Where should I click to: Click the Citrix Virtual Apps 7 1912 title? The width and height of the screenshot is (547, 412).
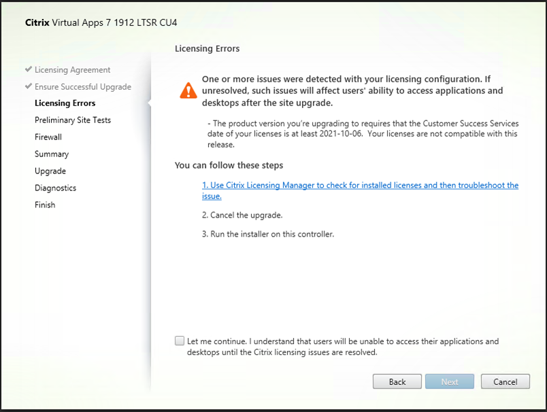[x=101, y=22]
